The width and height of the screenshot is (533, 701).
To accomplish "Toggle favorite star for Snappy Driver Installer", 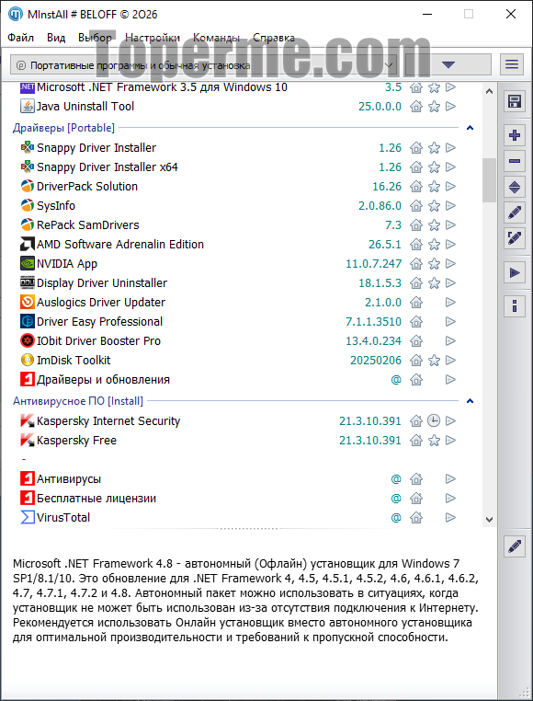I will pyautogui.click(x=434, y=148).
